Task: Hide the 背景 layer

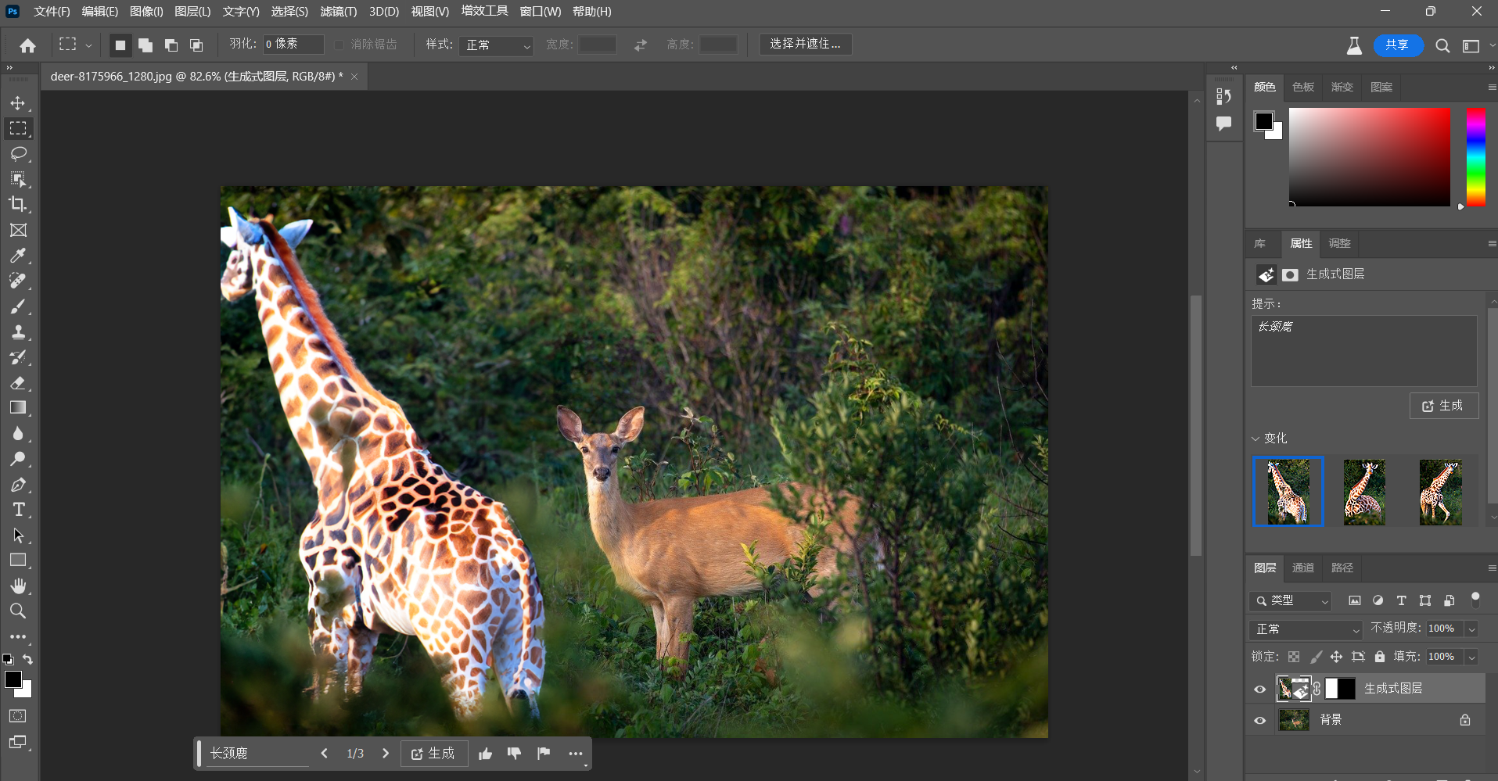Action: 1259,720
